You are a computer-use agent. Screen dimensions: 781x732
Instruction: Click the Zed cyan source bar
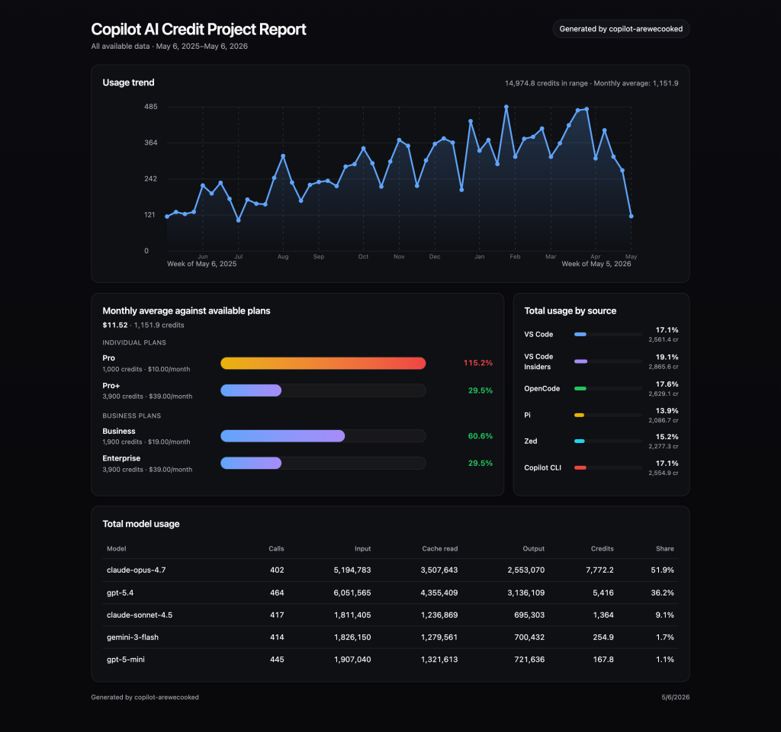click(x=608, y=441)
